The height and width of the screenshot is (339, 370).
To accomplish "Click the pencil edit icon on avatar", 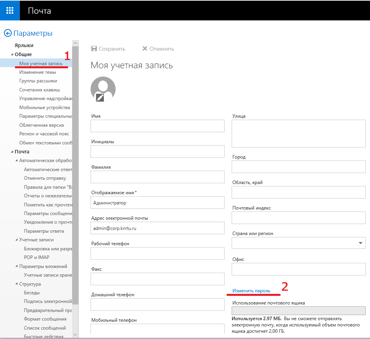I will pyautogui.click(x=100, y=98).
